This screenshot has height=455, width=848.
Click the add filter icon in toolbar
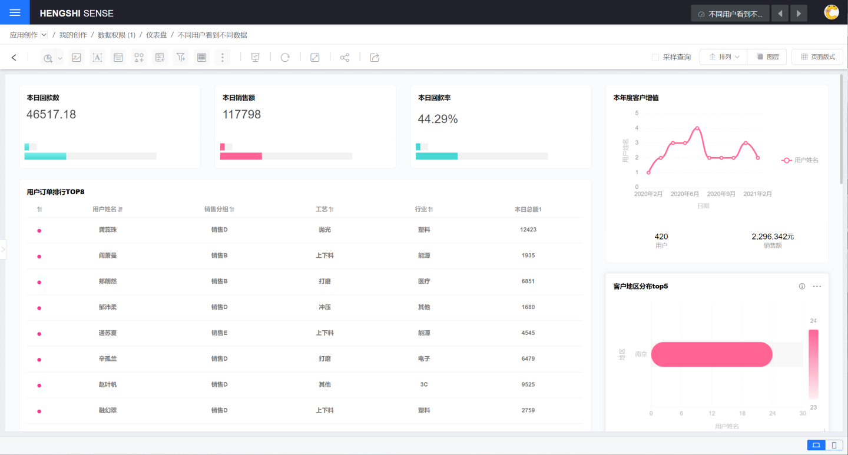coord(181,57)
